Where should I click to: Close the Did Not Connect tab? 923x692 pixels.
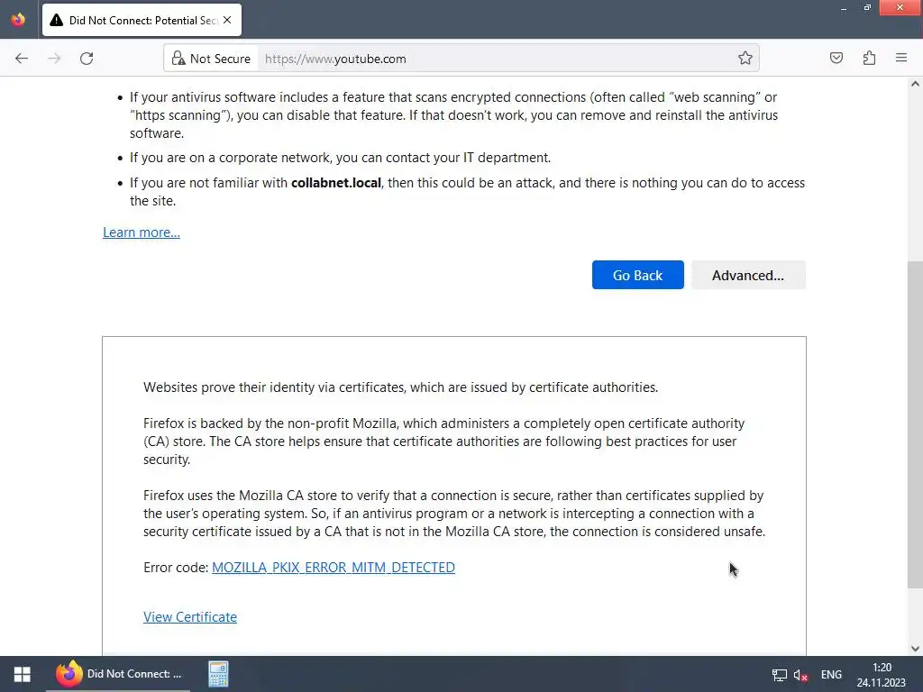227,20
